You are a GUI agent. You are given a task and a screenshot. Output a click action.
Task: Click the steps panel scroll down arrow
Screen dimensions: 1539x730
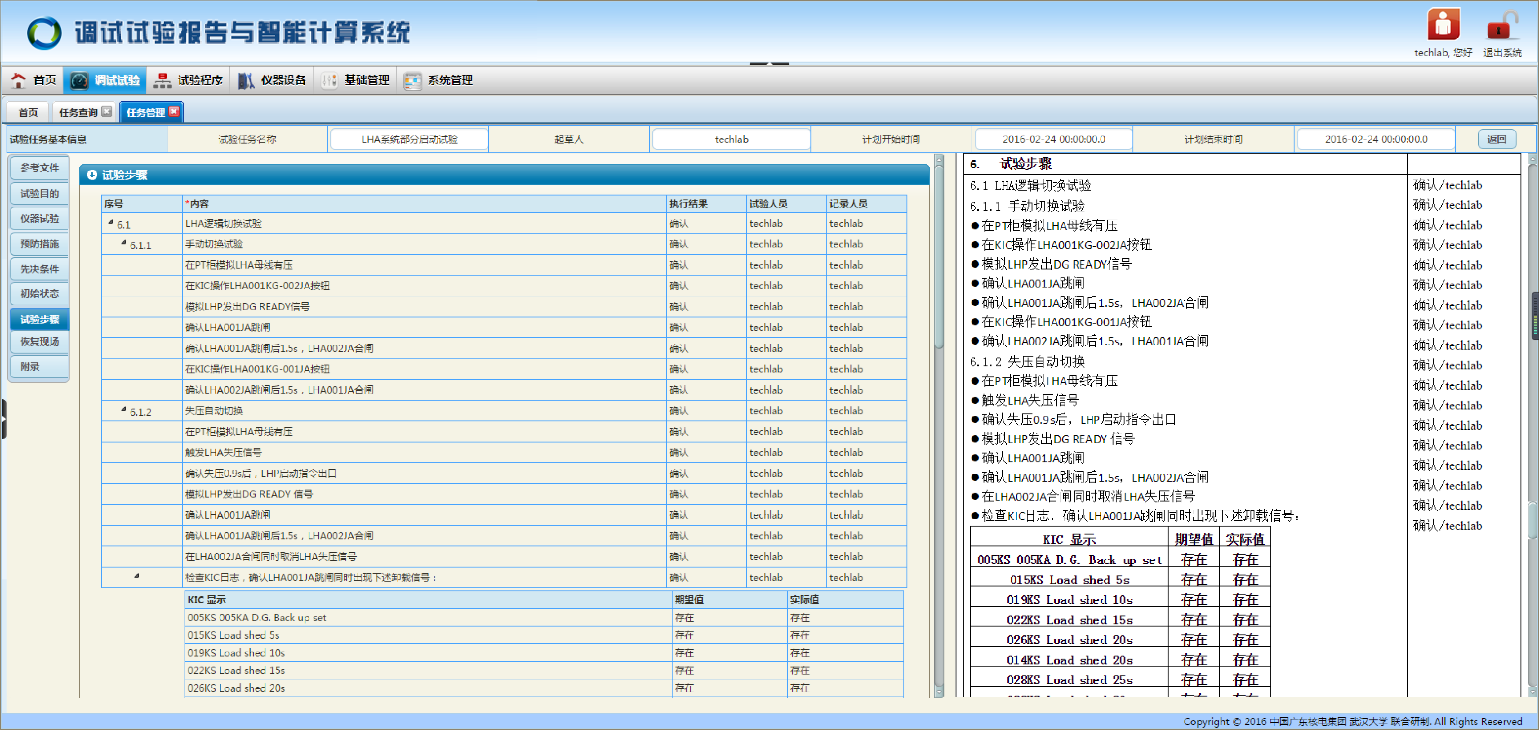[x=939, y=692]
